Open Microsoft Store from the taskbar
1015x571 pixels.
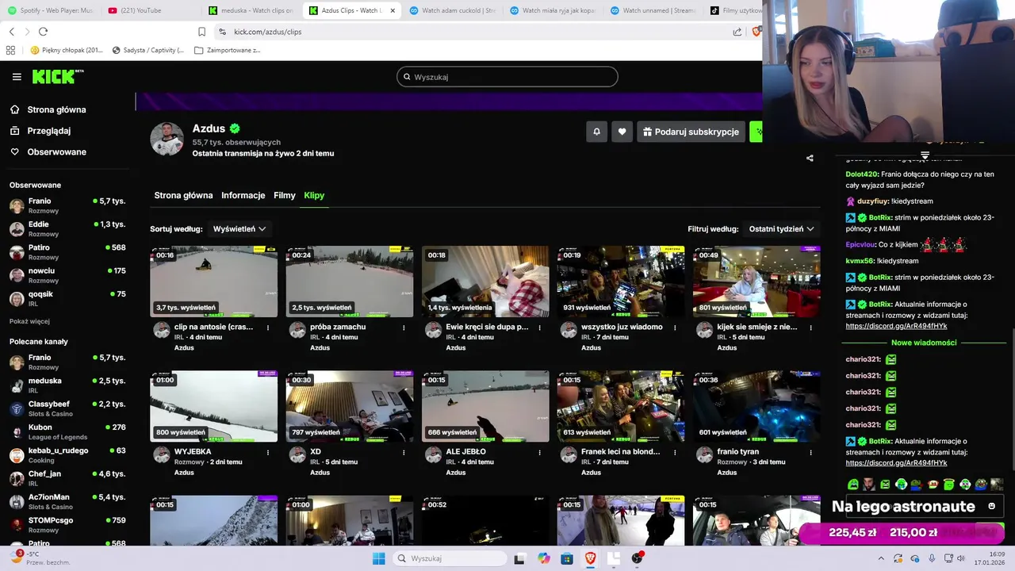[567, 558]
